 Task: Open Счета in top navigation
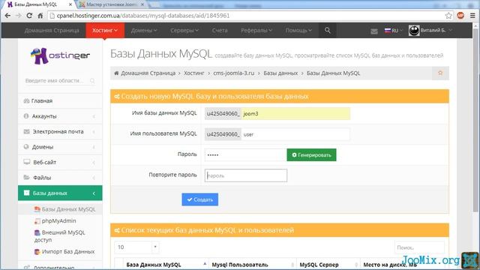click(220, 30)
